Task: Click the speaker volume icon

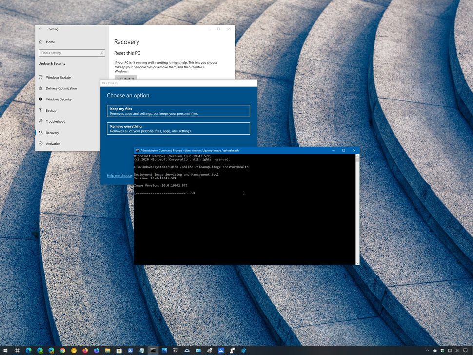Action: [457, 350]
